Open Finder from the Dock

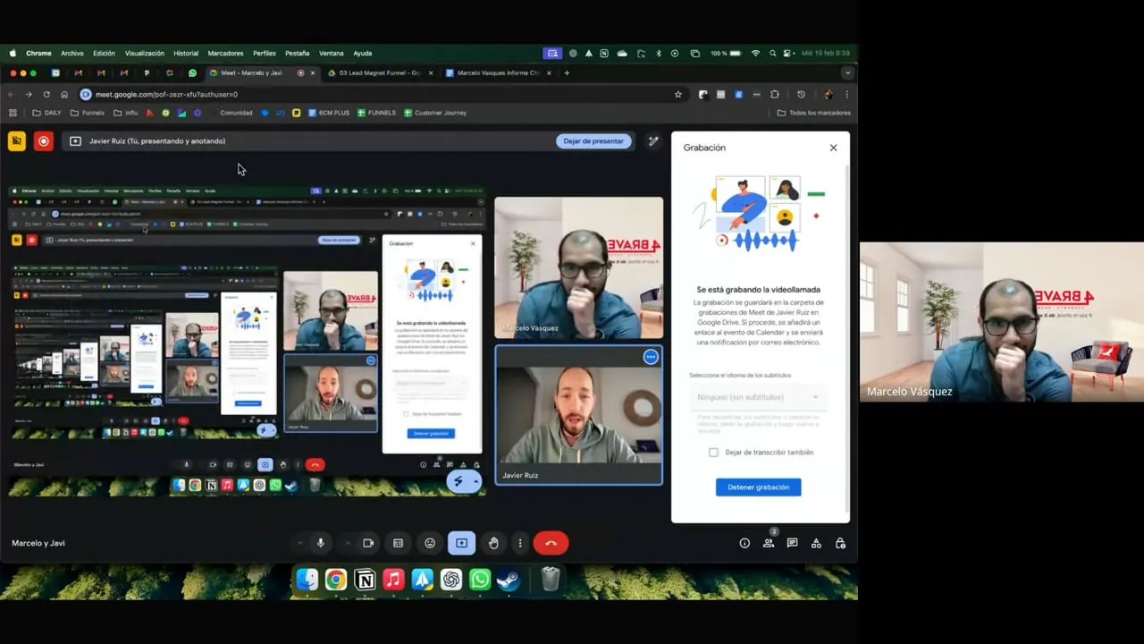click(307, 580)
